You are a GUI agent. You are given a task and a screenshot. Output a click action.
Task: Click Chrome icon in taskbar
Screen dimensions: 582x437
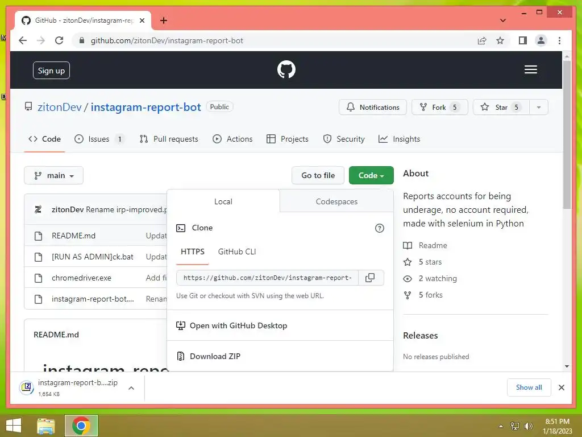click(x=81, y=426)
